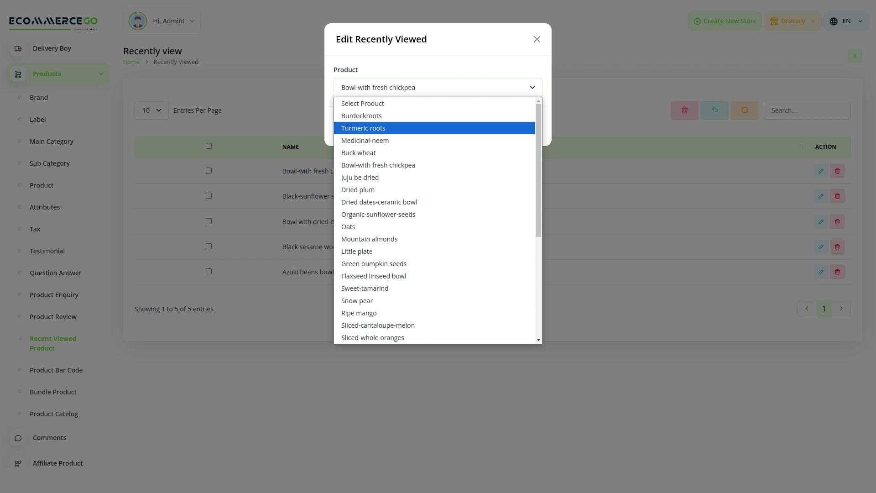Click inside the Search input field
This screenshot has height=493, width=876.
coord(807,110)
